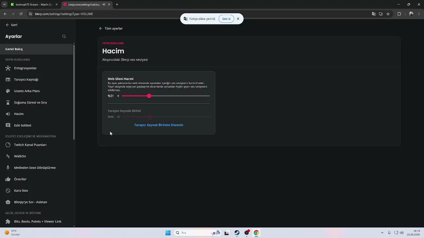Click the Tarayıcı Kaynak Birimi speaker icon
The height and width of the screenshot is (238, 424).
118,117
